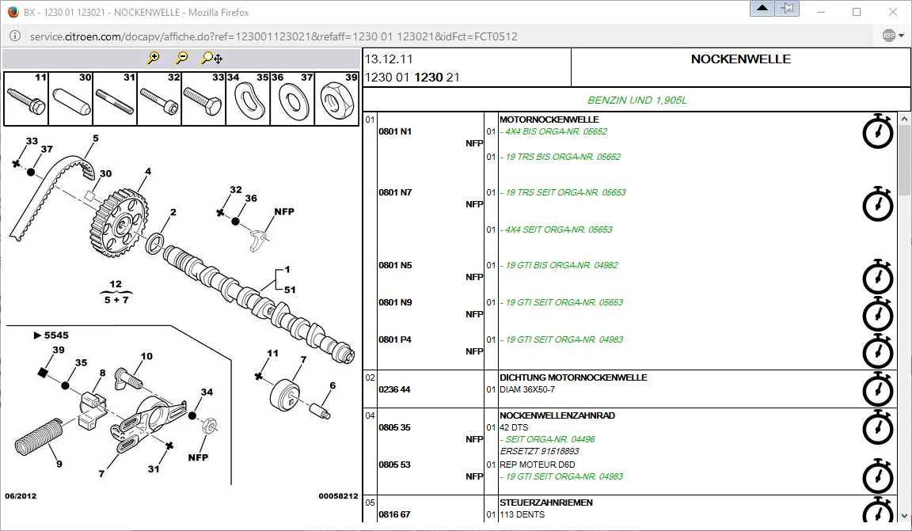Select curved washer thumbnail 34 35
Screen dimensions: 912x531
[248, 99]
